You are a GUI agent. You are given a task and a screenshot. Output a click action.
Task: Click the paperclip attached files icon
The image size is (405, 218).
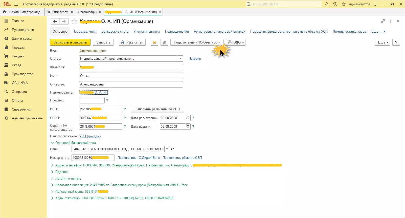[x=164, y=42]
